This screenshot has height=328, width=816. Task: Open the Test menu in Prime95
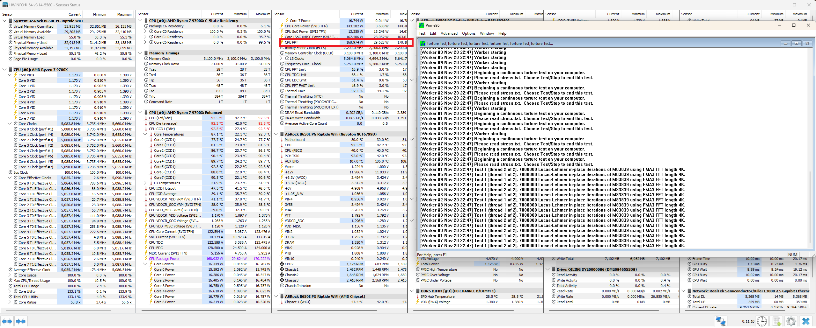point(422,33)
